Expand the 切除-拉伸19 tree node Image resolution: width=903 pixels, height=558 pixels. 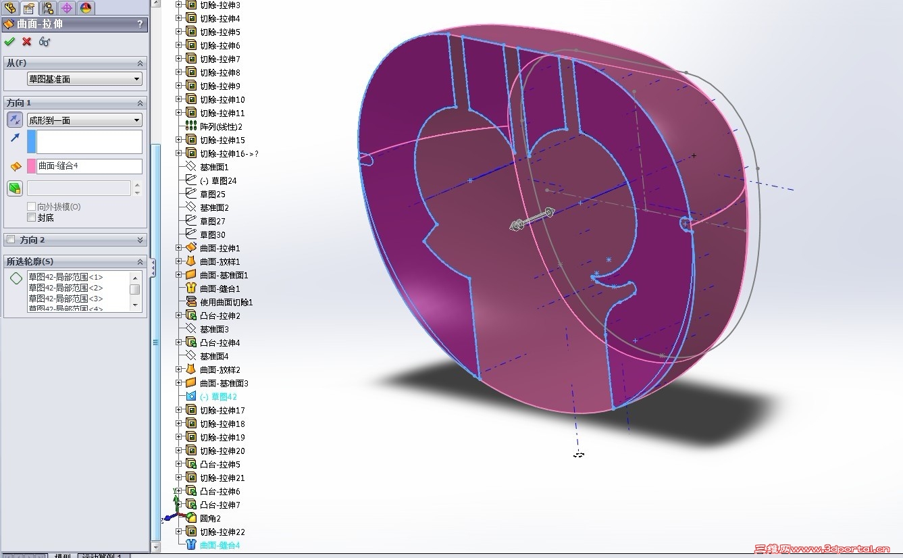point(179,437)
